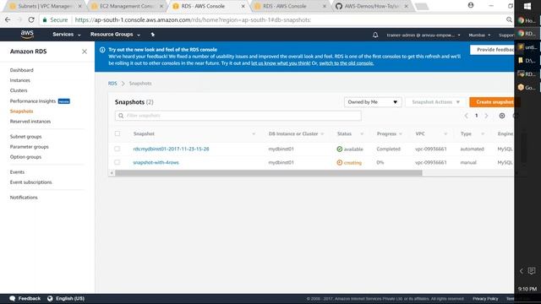Click the Create snapshot button

[x=492, y=102]
